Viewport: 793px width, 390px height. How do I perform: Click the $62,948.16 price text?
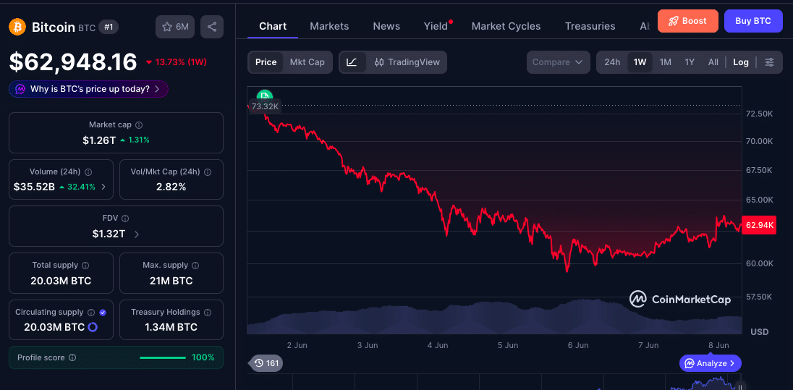click(73, 62)
